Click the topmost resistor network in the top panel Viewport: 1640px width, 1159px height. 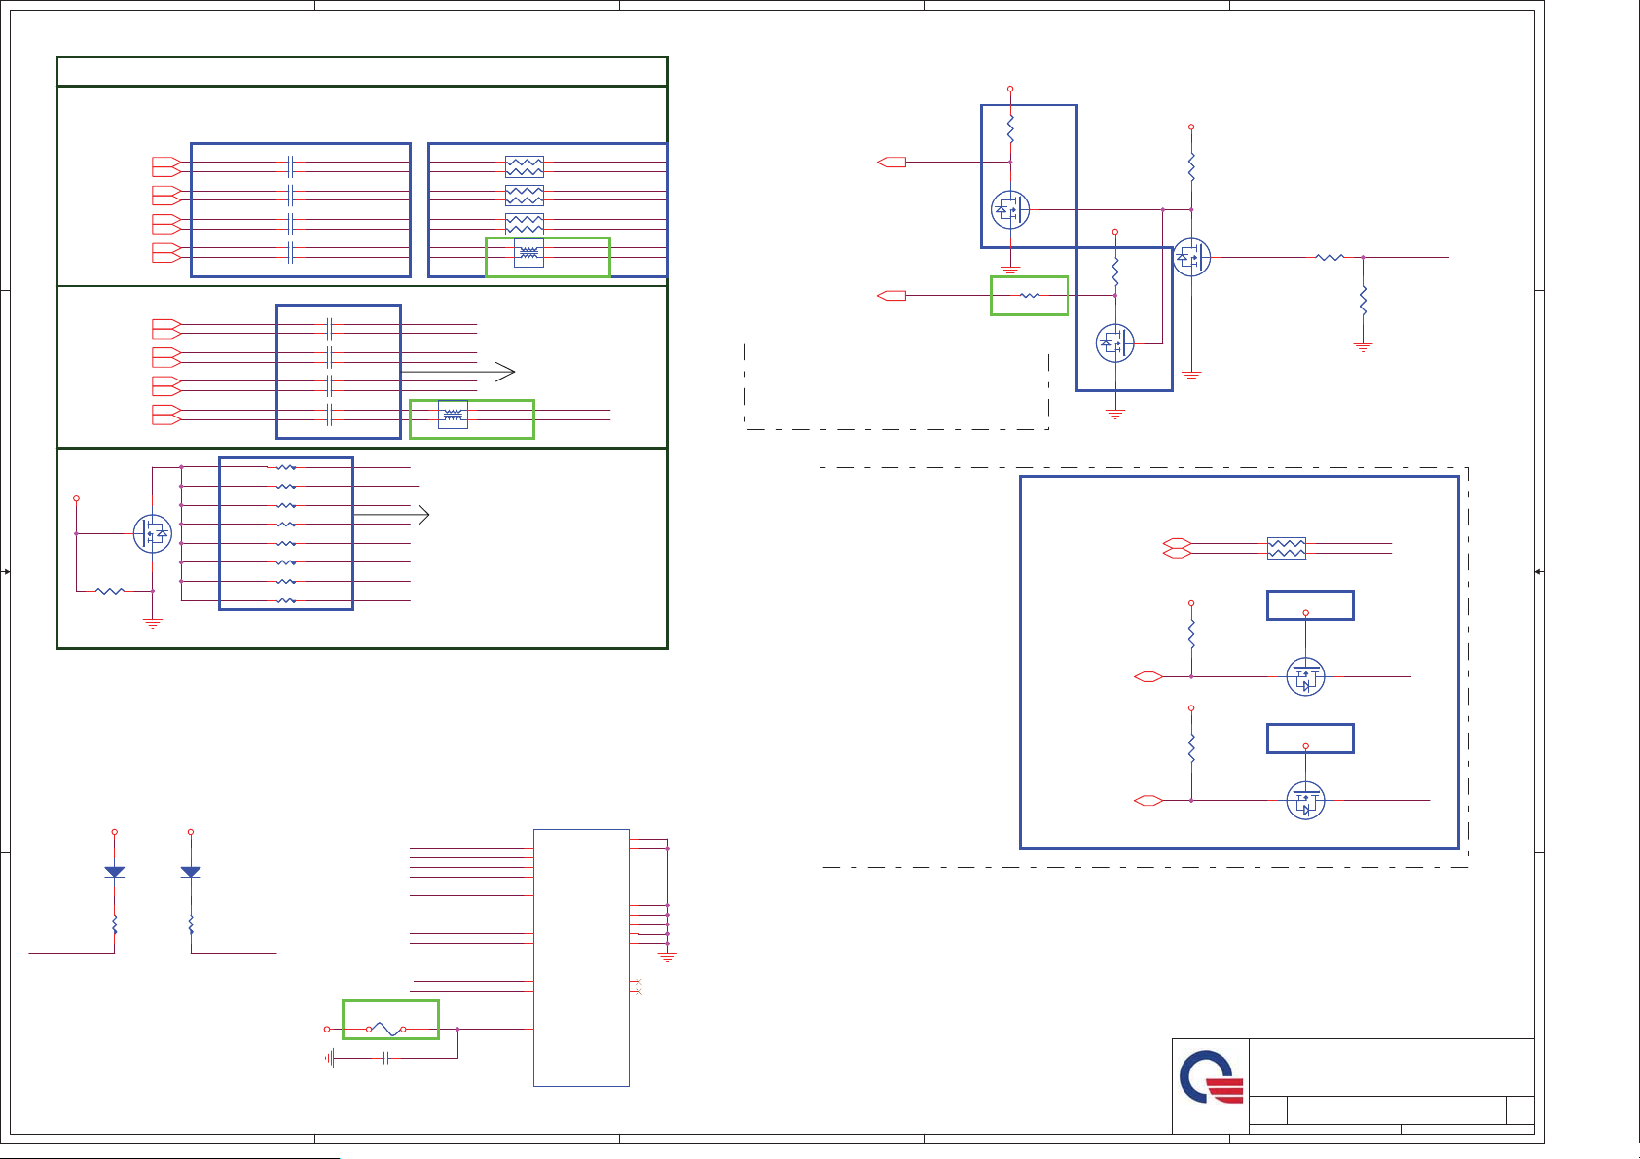click(525, 166)
